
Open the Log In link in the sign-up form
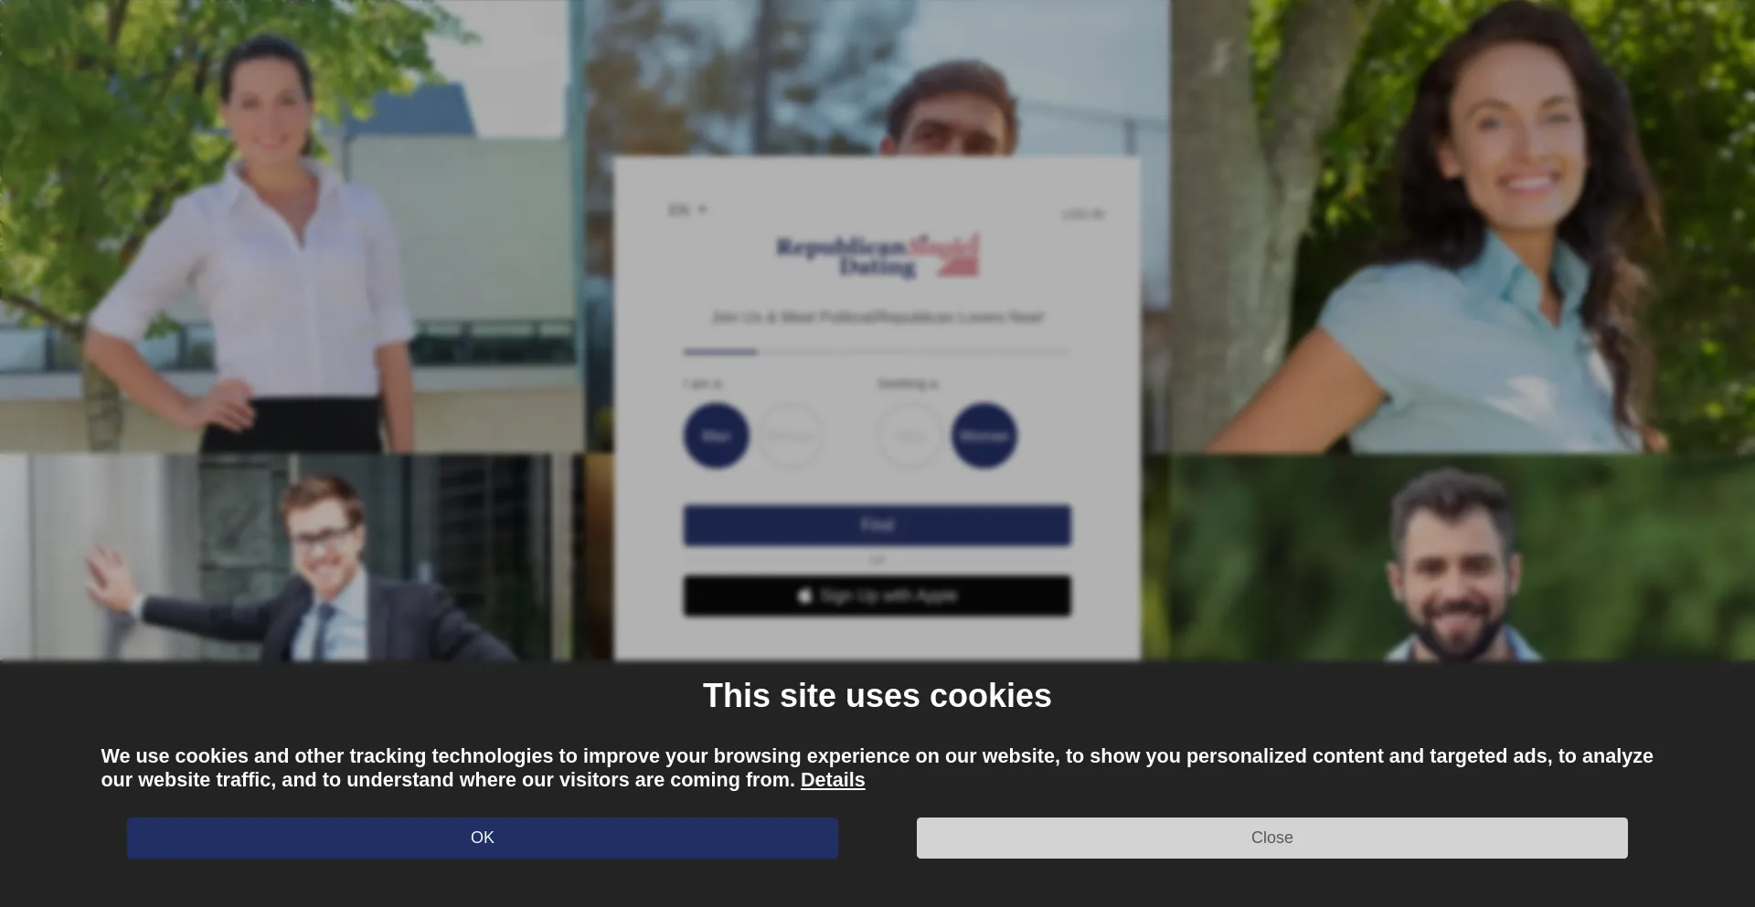[1083, 214]
